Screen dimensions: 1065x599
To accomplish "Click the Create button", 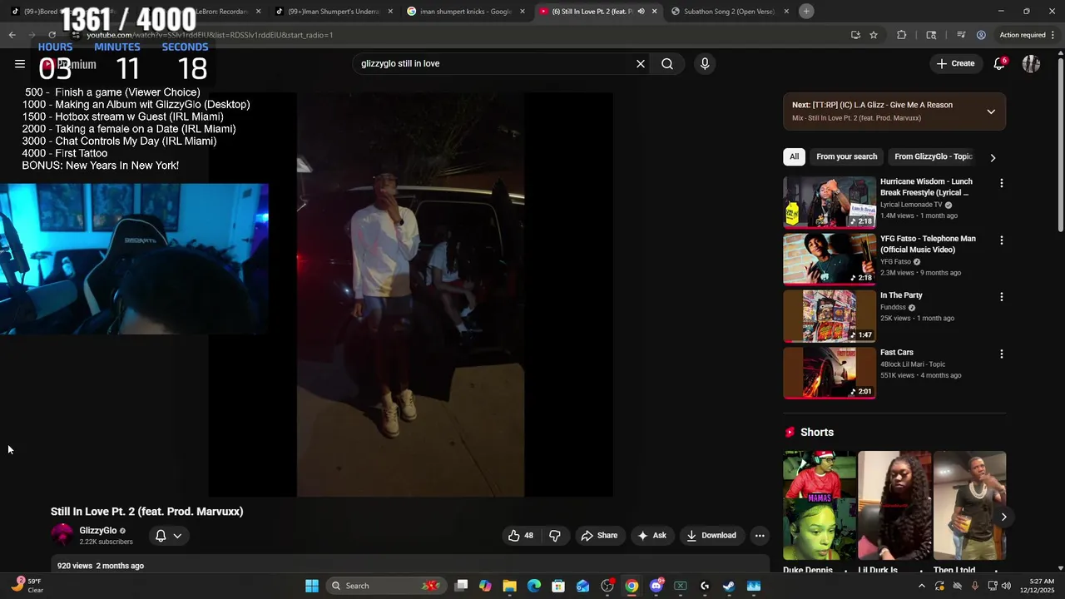I will click(955, 64).
